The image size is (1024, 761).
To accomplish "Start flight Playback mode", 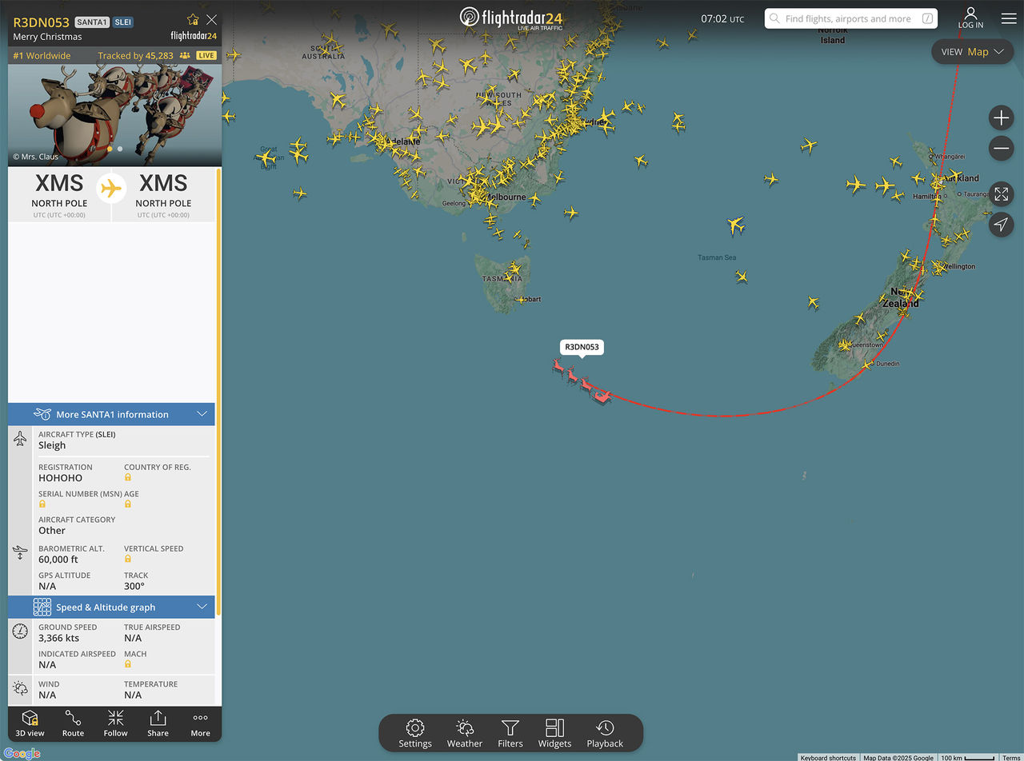I will pos(605,733).
